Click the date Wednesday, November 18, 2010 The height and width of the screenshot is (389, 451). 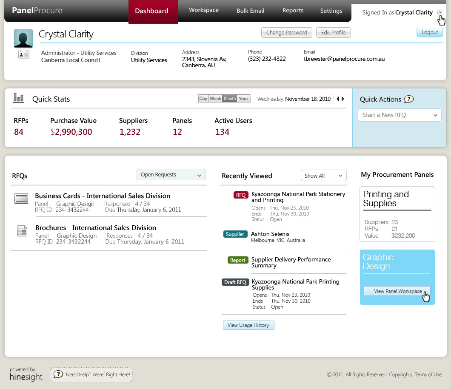294,99
